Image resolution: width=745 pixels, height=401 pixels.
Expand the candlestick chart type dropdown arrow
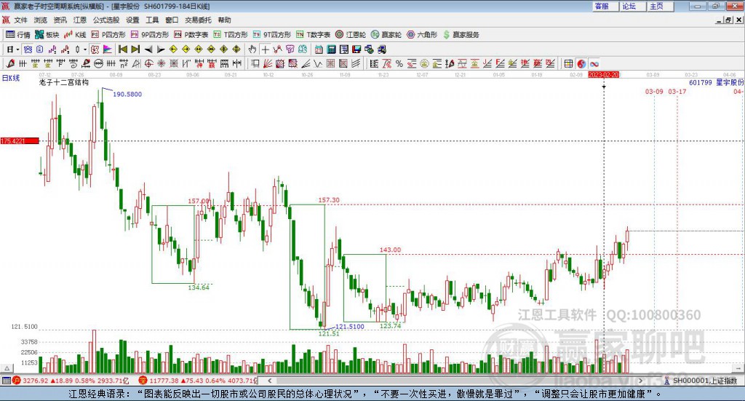85,49
